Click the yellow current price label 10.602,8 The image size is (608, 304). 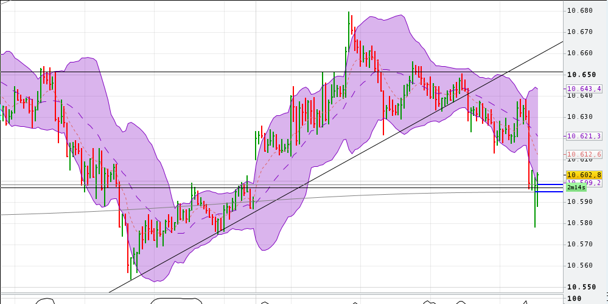click(x=584, y=175)
